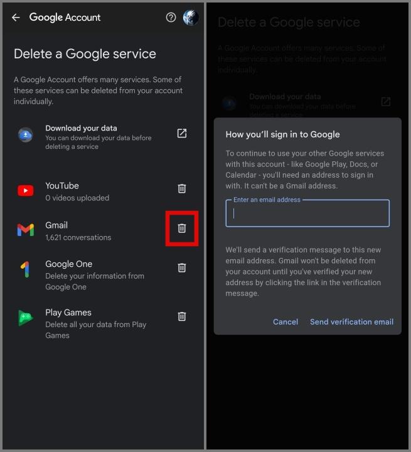Click 'Delete all your data from Play Games' description
Viewport: 411px width, 452px height.
pos(95,330)
